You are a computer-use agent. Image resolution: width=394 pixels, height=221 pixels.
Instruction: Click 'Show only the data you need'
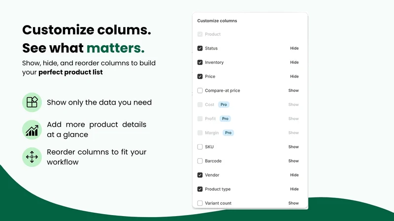click(x=99, y=102)
